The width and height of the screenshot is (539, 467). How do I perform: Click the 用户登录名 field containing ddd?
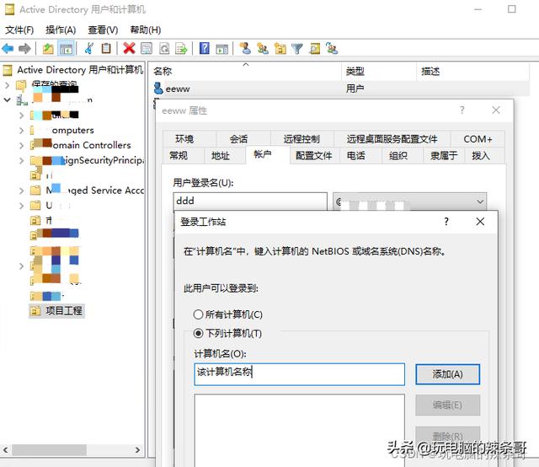tap(250, 201)
